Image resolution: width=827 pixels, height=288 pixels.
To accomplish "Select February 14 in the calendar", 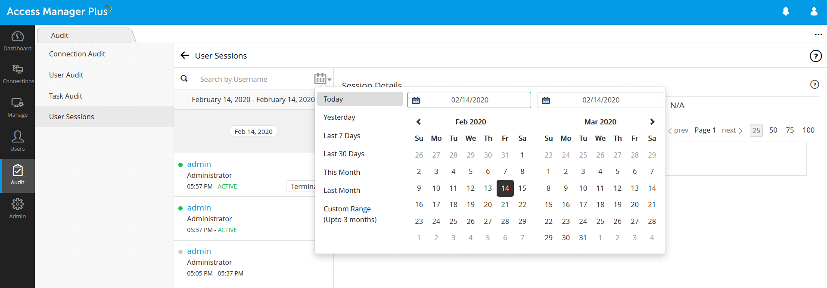I will coord(505,188).
